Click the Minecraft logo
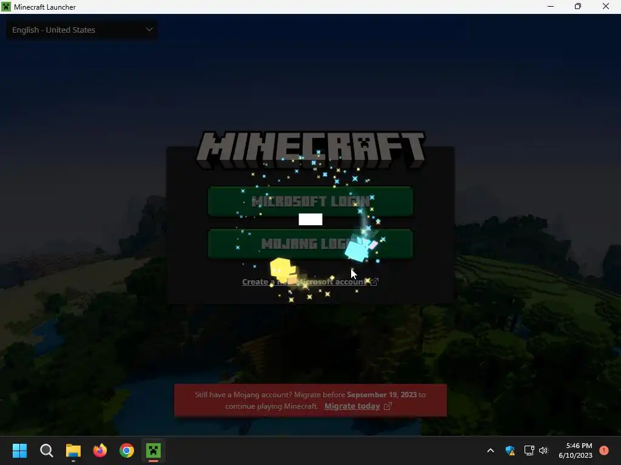621x465 pixels. [x=310, y=150]
